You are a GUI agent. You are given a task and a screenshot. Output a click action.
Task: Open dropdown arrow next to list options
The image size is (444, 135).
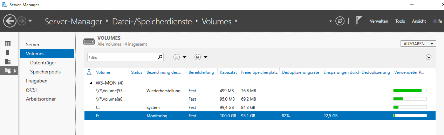click(184, 57)
